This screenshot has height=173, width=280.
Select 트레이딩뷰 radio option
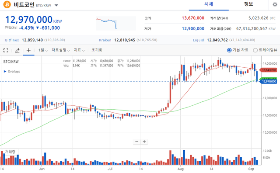coord(265,50)
